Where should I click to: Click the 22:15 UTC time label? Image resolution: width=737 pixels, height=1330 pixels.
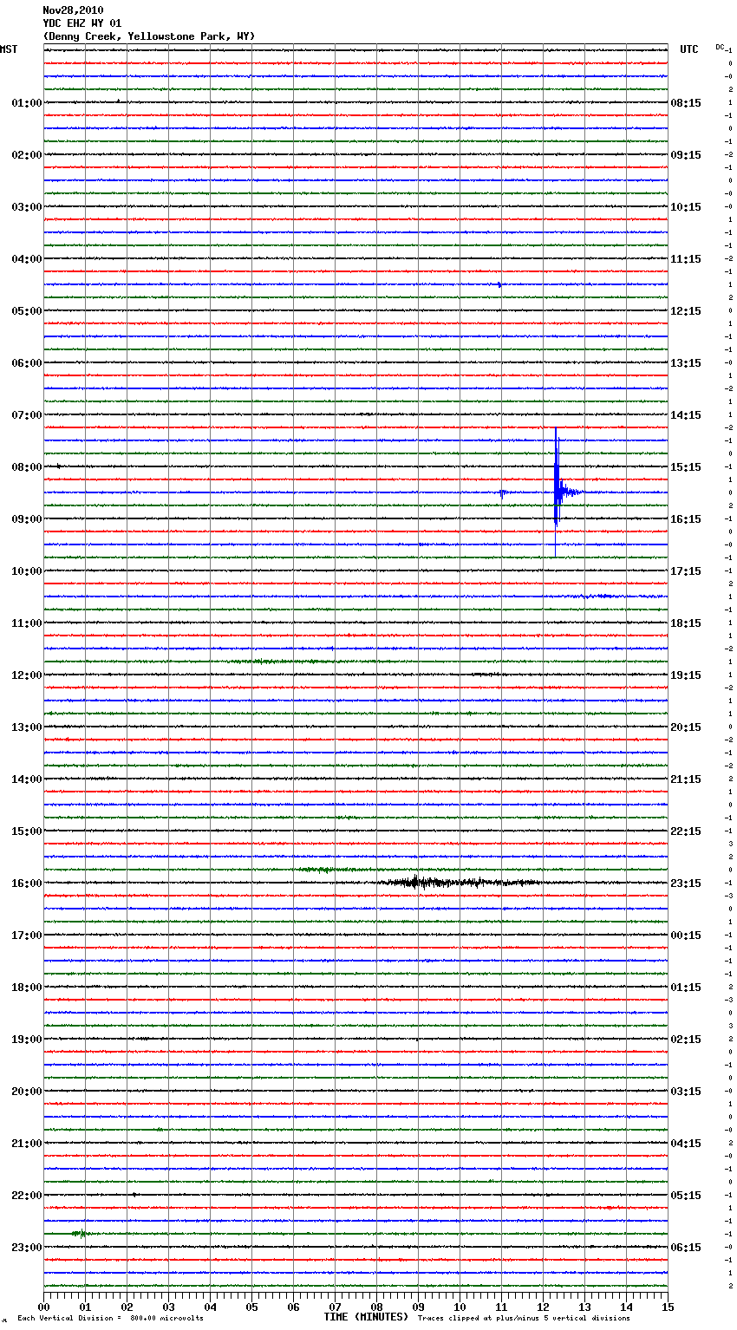[686, 831]
